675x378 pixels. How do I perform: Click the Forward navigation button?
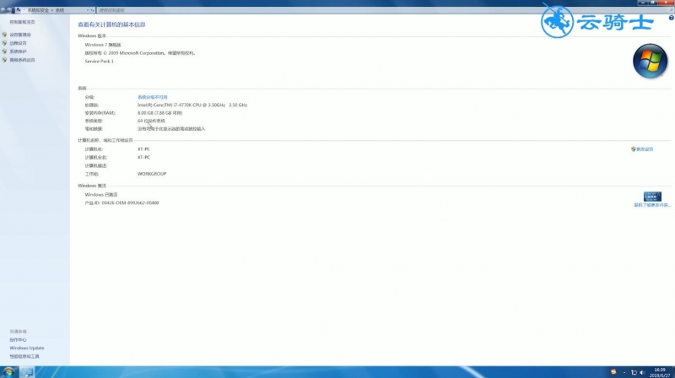[9, 9]
